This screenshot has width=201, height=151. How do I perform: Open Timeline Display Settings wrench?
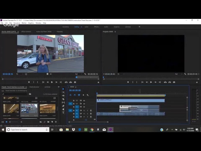pos(88,95)
